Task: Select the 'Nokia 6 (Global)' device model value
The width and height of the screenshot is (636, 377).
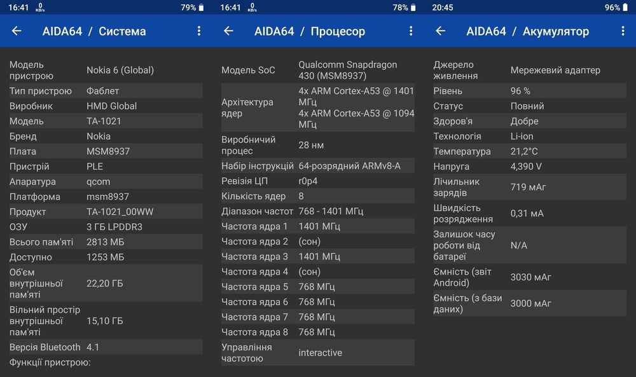Action: pyautogui.click(x=120, y=70)
